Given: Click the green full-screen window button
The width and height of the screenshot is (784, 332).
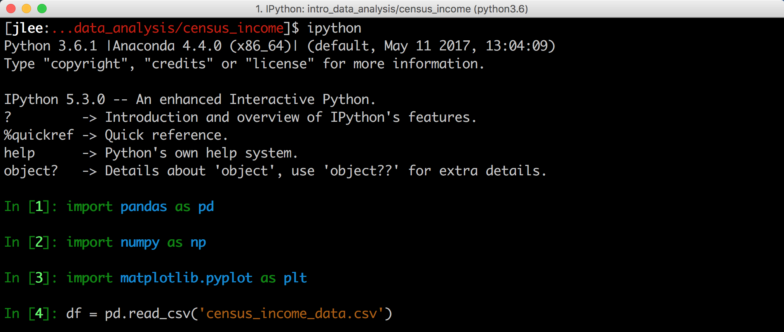Looking at the screenshot, I should (42, 9).
